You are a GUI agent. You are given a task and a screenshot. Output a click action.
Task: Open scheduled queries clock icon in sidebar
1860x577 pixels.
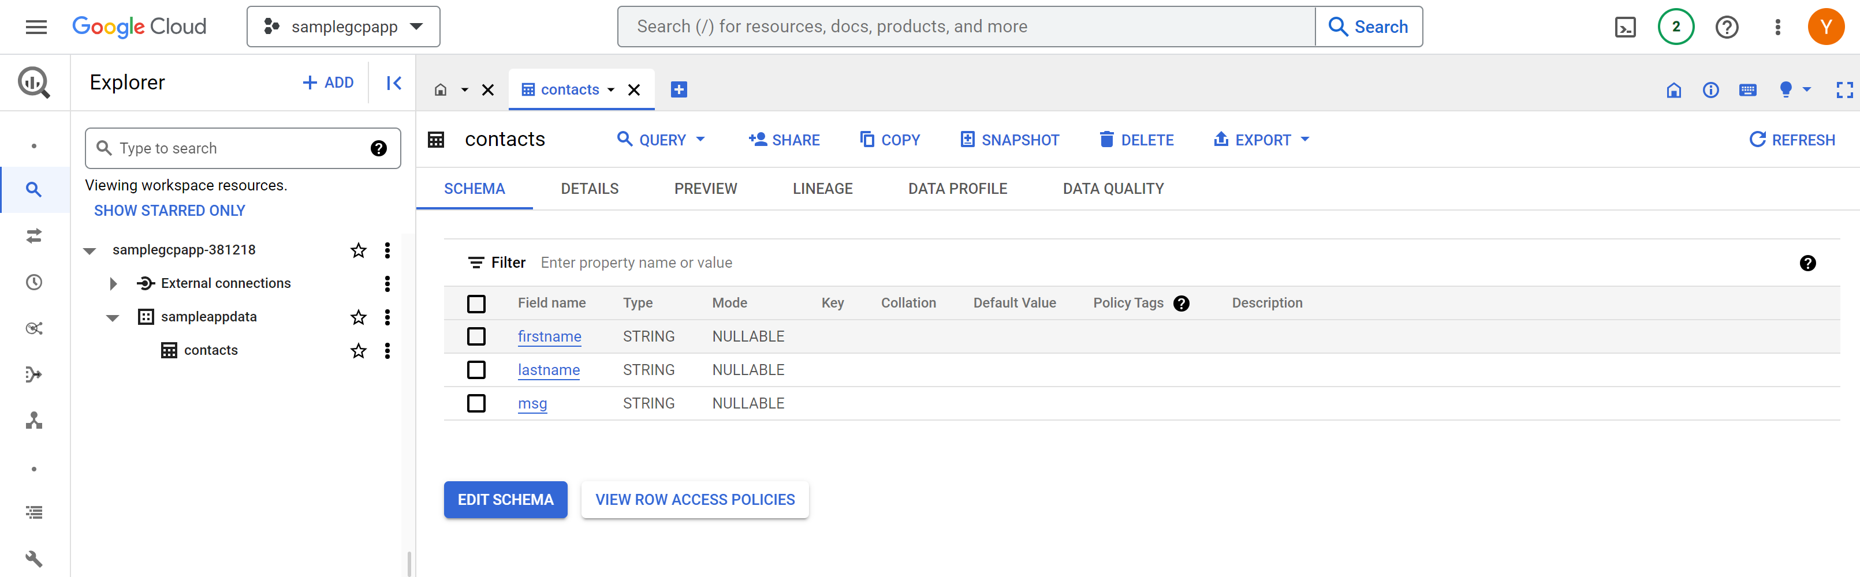34,282
